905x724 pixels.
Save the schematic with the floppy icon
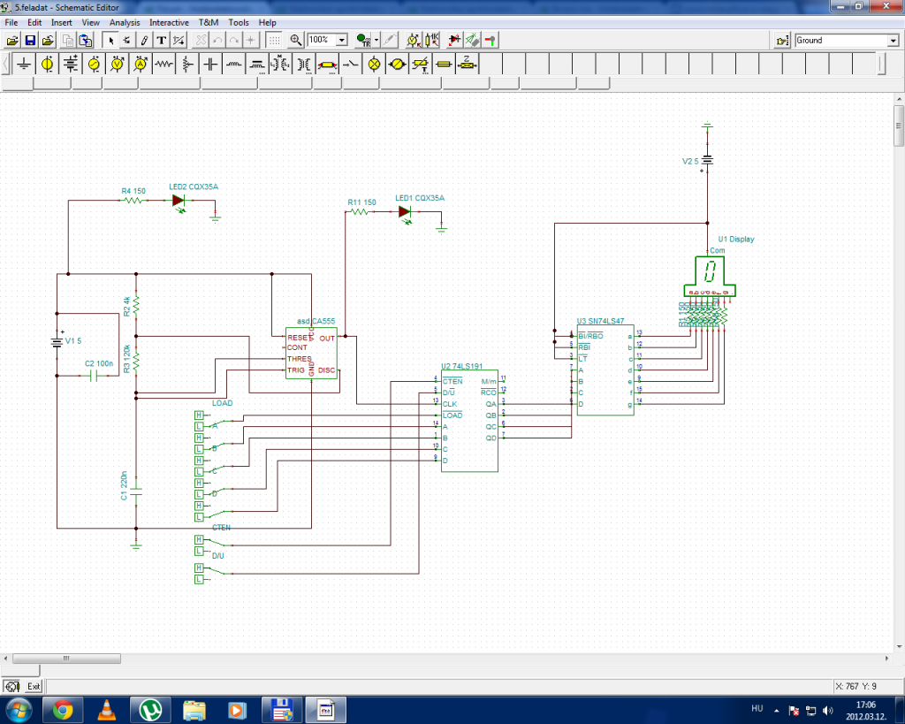30,41
